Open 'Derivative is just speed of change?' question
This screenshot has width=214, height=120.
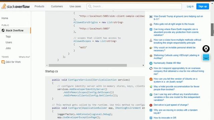point(171,105)
